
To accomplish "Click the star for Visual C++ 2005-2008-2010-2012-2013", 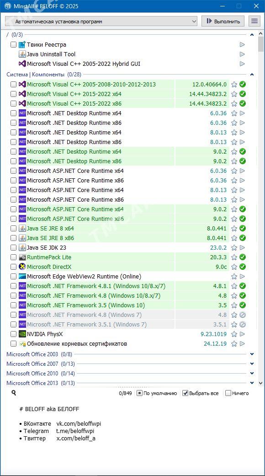I will tap(234, 85).
